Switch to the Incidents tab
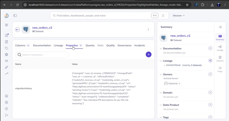The width and height of the screenshot is (229, 121). click(140, 45)
